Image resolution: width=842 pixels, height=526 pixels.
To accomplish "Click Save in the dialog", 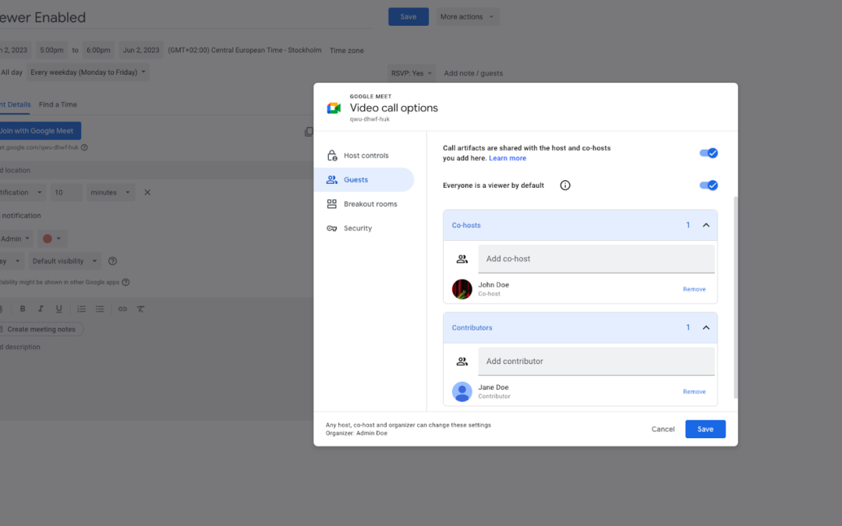I will tap(705, 429).
